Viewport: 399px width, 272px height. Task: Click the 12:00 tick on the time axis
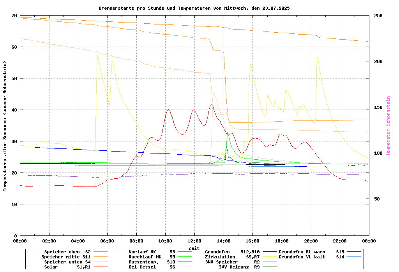[194, 241]
